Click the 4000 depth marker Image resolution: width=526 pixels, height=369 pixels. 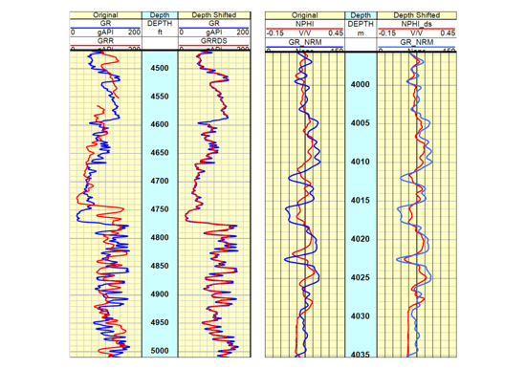(x=361, y=84)
